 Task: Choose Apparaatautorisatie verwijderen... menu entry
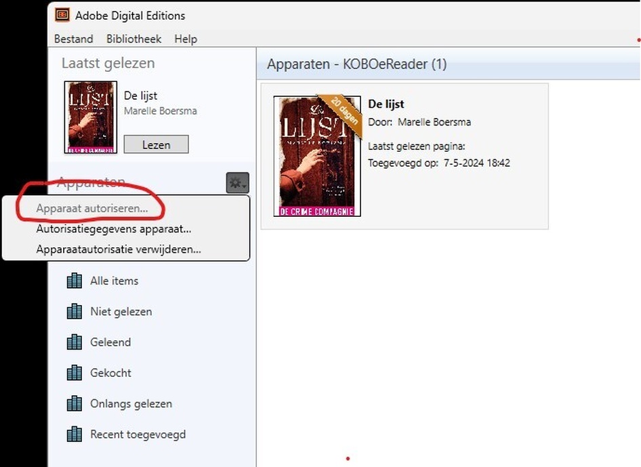(126, 249)
